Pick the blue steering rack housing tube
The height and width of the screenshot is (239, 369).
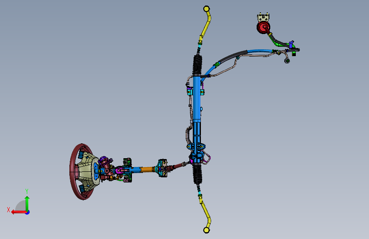click(x=197, y=99)
